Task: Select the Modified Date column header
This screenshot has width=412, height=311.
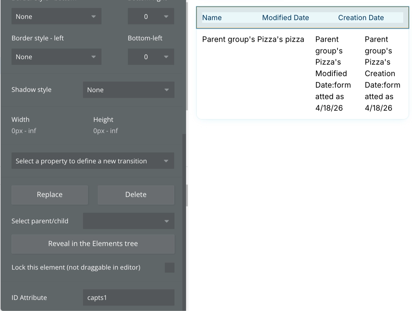Action: point(285,18)
